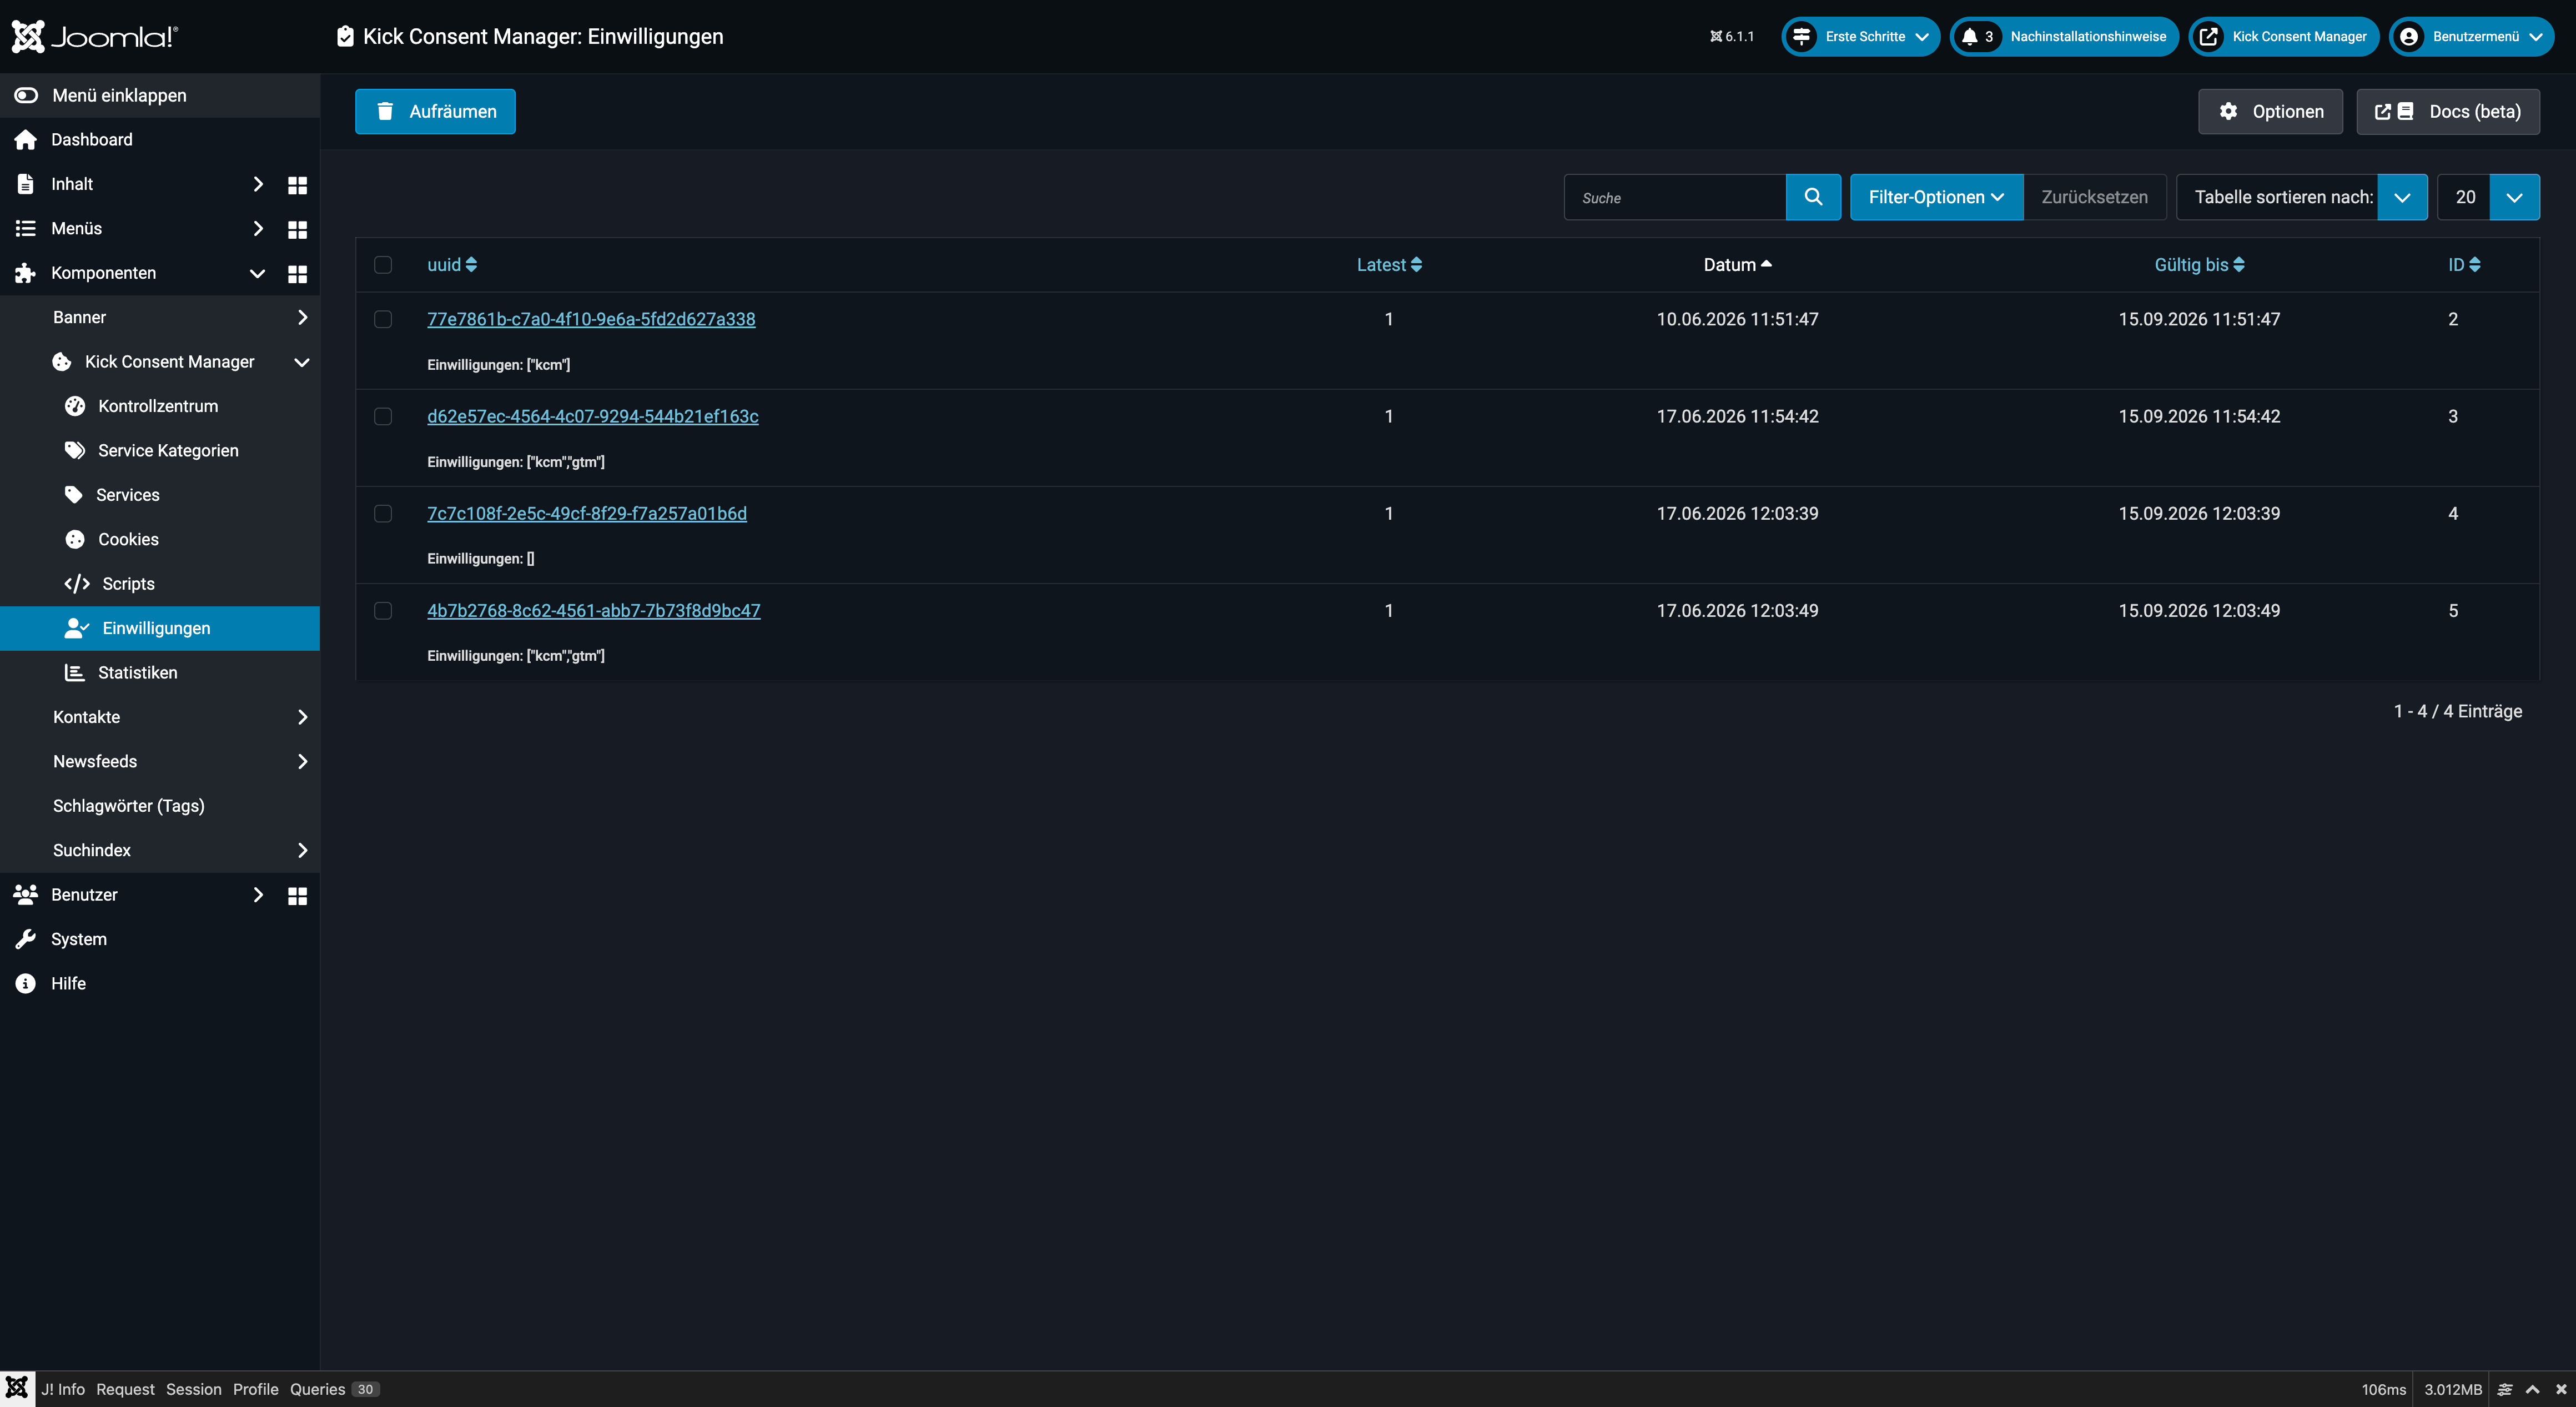The width and height of the screenshot is (2576, 1407).
Task: Select checkbox for uuid 7c7c108f row
Action: tap(383, 513)
